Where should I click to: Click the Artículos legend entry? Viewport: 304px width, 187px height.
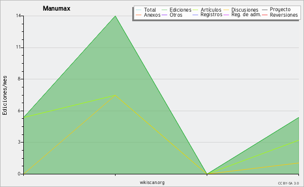[207, 10]
